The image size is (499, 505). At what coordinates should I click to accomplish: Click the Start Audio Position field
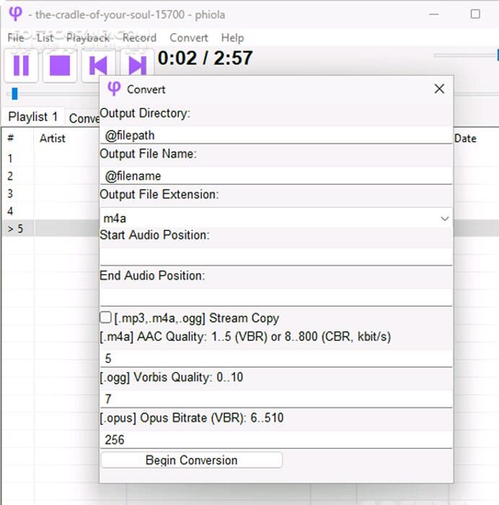tap(275, 256)
